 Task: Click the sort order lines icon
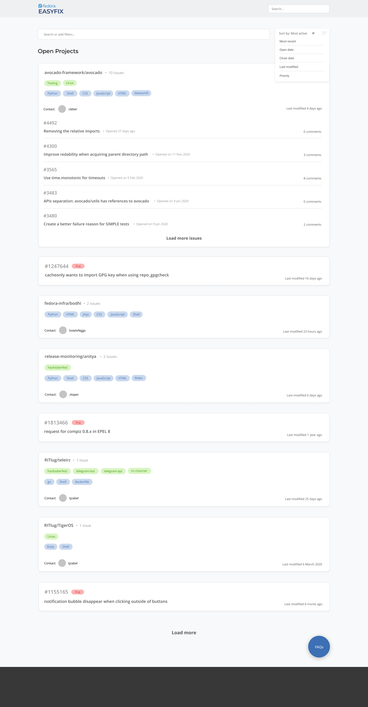tap(324, 33)
